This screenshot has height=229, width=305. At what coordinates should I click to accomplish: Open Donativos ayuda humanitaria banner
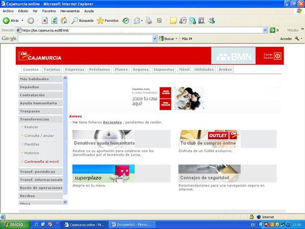click(x=121, y=138)
